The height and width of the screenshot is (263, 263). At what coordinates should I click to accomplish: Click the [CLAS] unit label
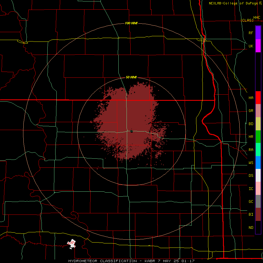click(x=247, y=20)
